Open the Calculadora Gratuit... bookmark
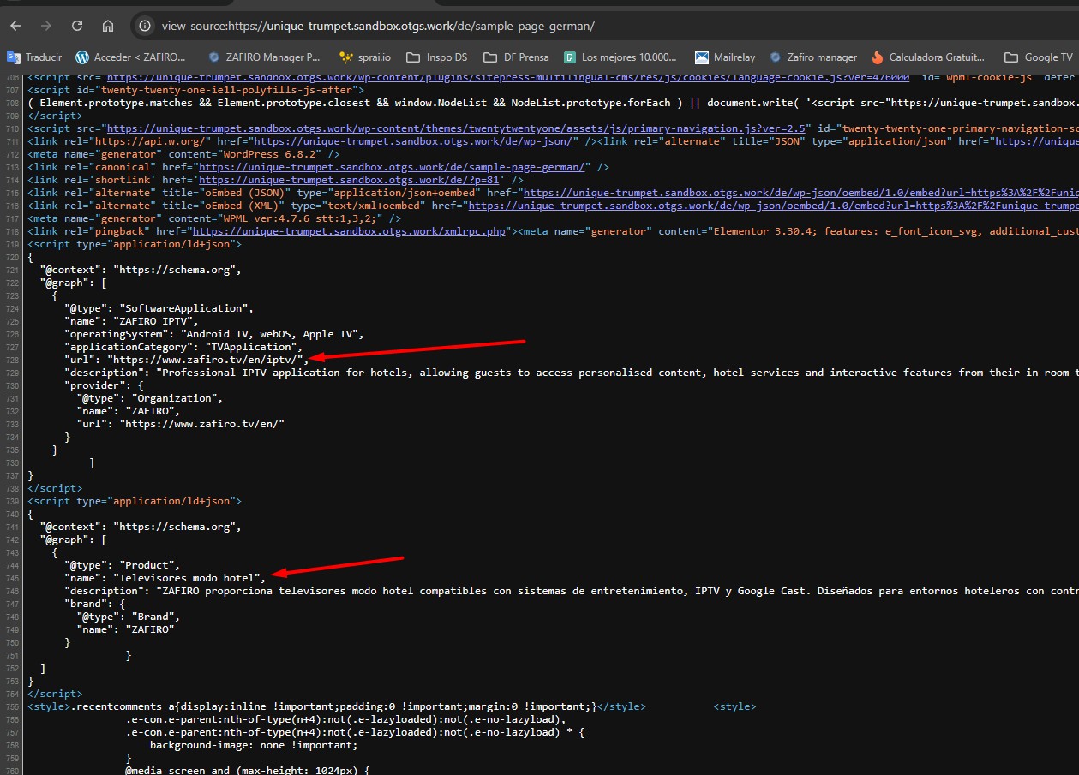Screen dimensions: 1079x775 pos(928,57)
